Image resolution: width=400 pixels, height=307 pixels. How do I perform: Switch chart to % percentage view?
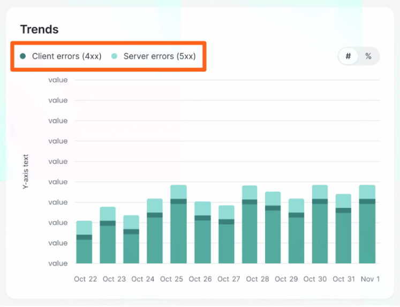point(368,56)
